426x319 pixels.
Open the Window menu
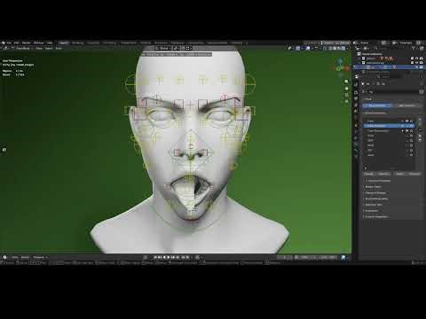point(39,43)
